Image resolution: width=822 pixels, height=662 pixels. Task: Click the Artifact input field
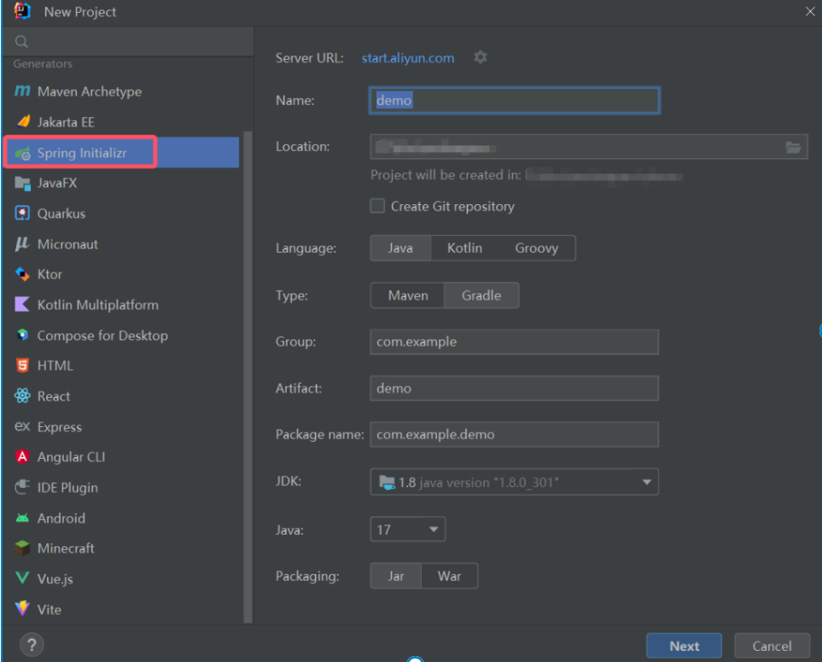(x=514, y=388)
